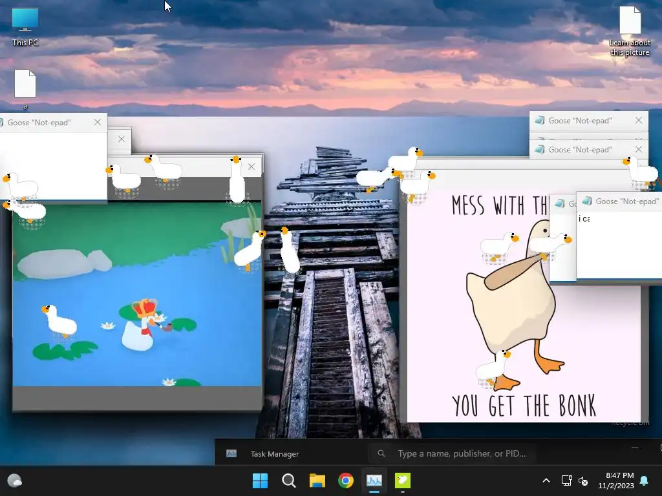Open the notification bell in the tray

pyautogui.click(x=645, y=480)
